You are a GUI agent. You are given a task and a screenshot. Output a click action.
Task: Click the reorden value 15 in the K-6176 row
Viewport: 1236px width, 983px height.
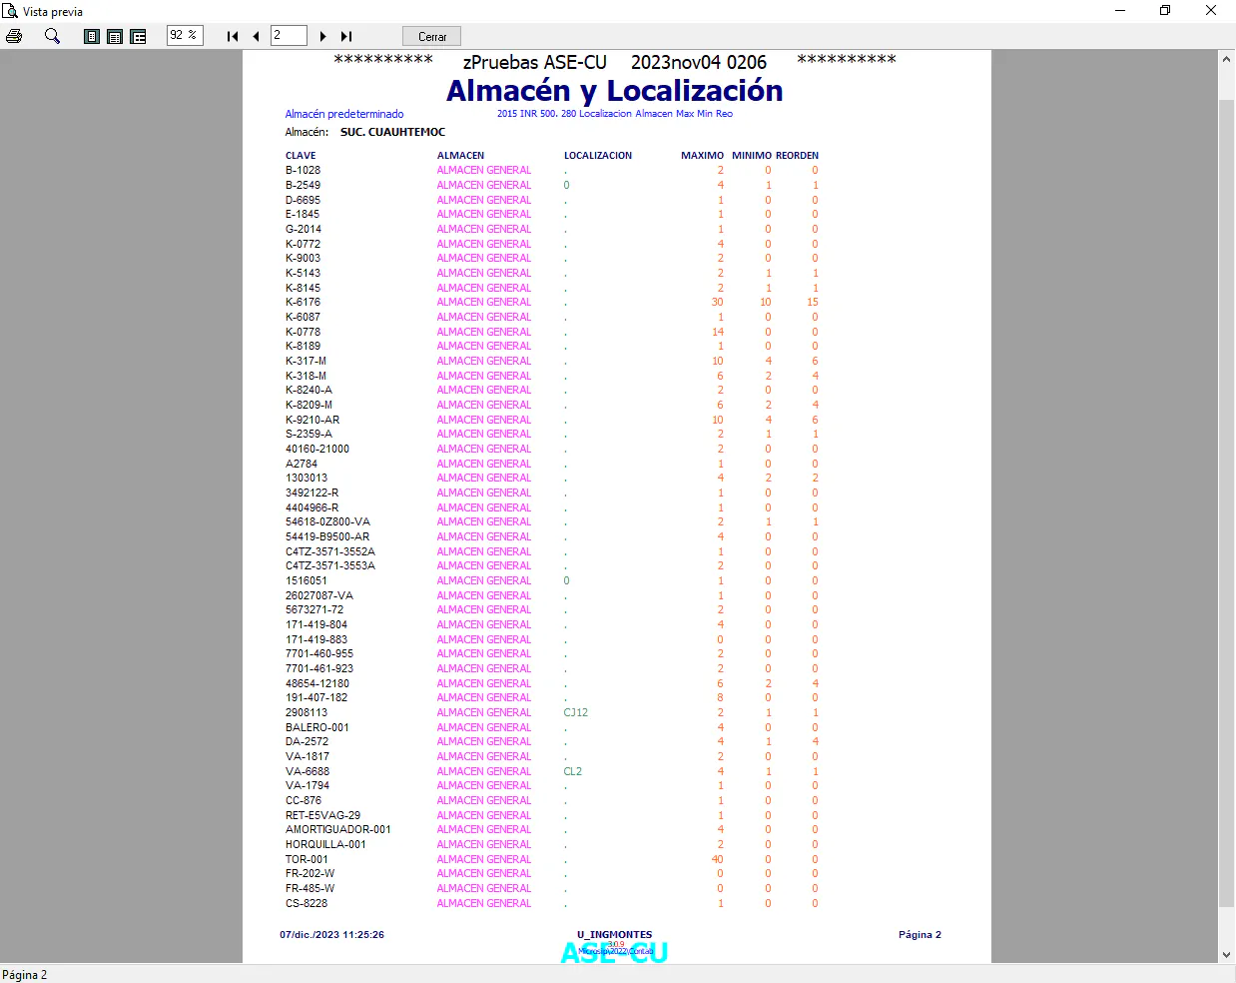click(x=813, y=302)
